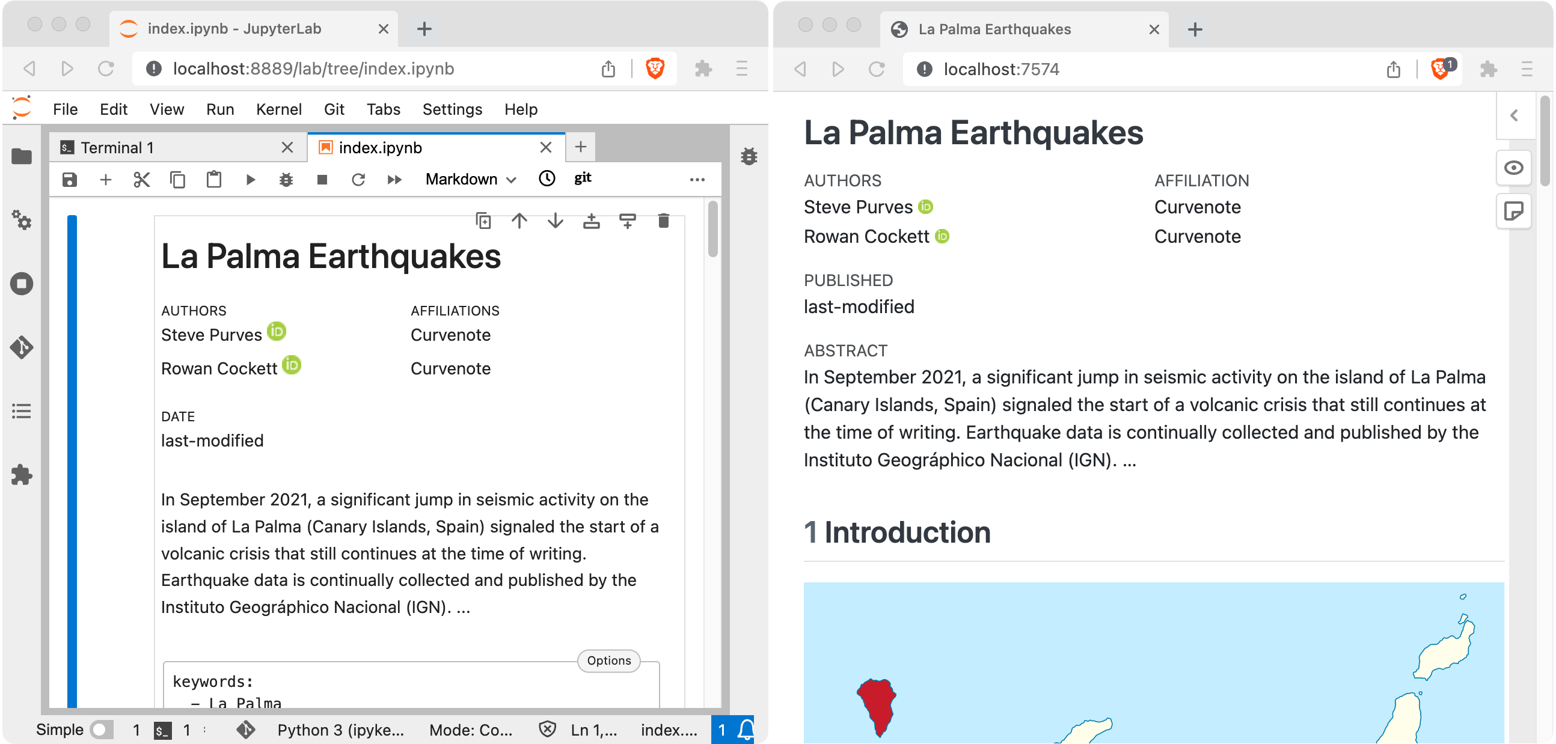1556x744 pixels.
Task: Save the notebook index.ipynb
Action: [x=69, y=178]
